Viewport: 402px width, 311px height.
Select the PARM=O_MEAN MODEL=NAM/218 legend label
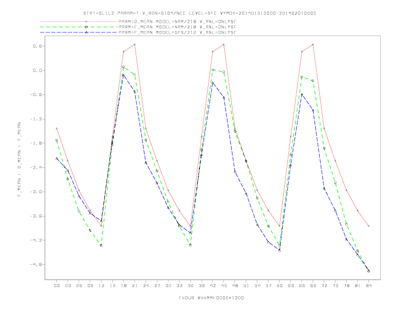pos(177,21)
